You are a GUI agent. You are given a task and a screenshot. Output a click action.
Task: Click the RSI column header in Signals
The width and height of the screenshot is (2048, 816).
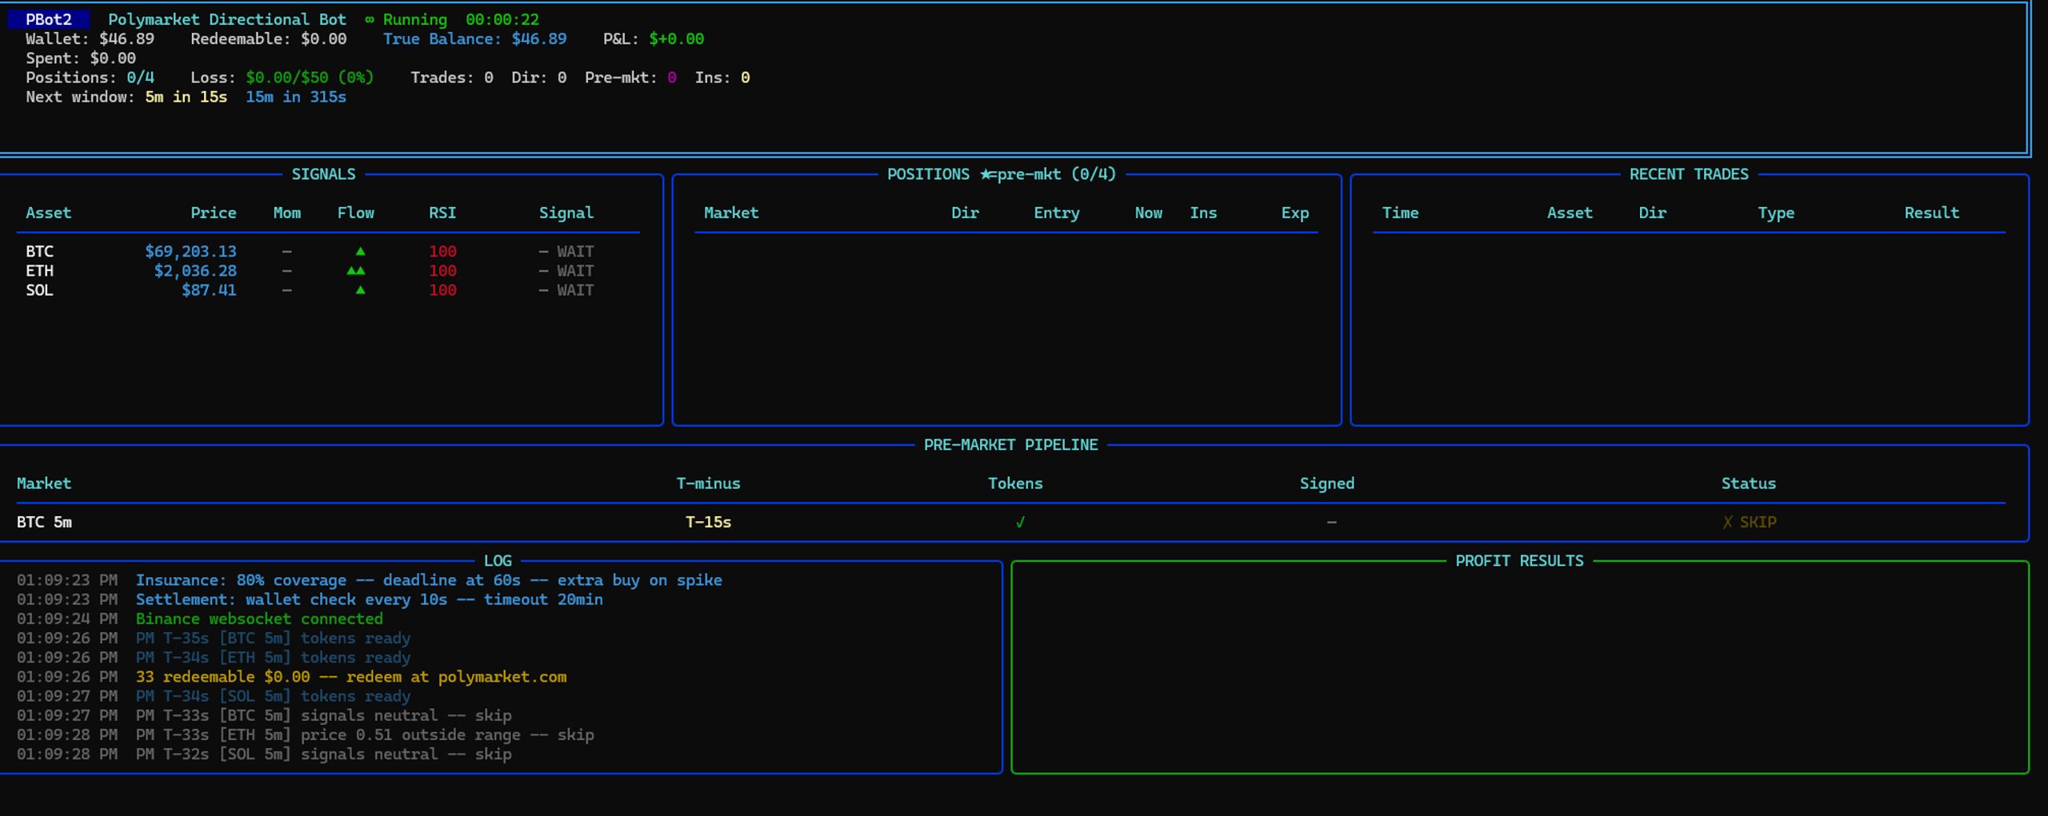[442, 213]
